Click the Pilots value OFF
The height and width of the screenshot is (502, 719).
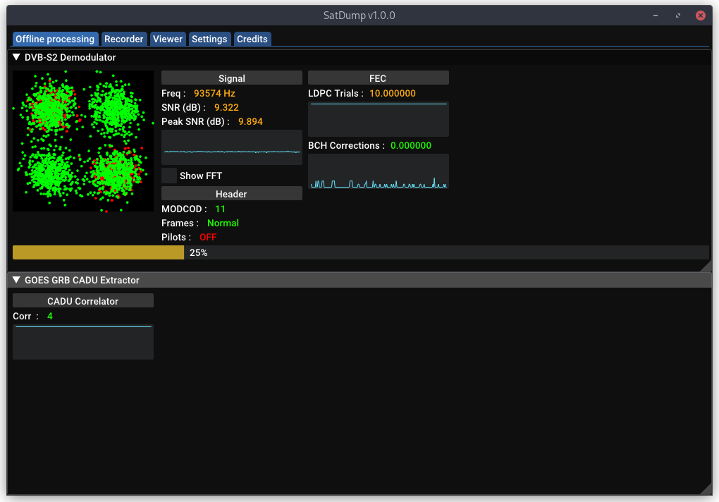(x=208, y=238)
